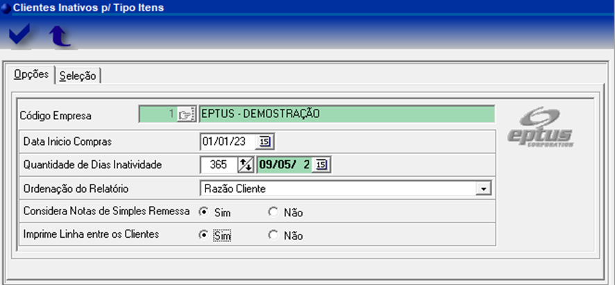Click the Quantidade de Dias field showing 365
Viewport: 615px width, 285px height.
[x=218, y=165]
